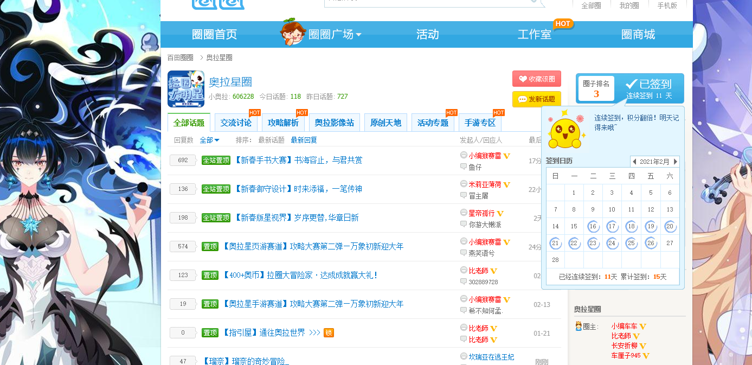This screenshot has width=752, height=365.
Task: Open 全部圈 link at top
Action: [591, 5]
